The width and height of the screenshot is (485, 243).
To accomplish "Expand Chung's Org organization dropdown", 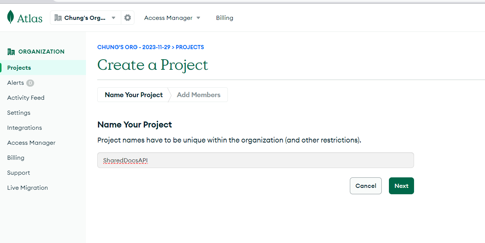I will (86, 18).
